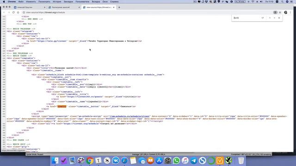Open Telegram from the Dock

pos(194,160)
